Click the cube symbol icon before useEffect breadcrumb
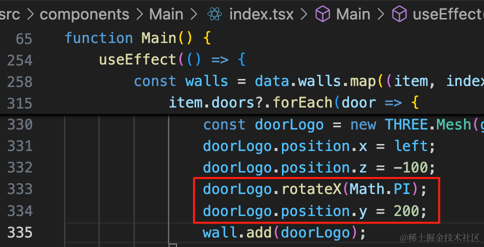 click(399, 14)
